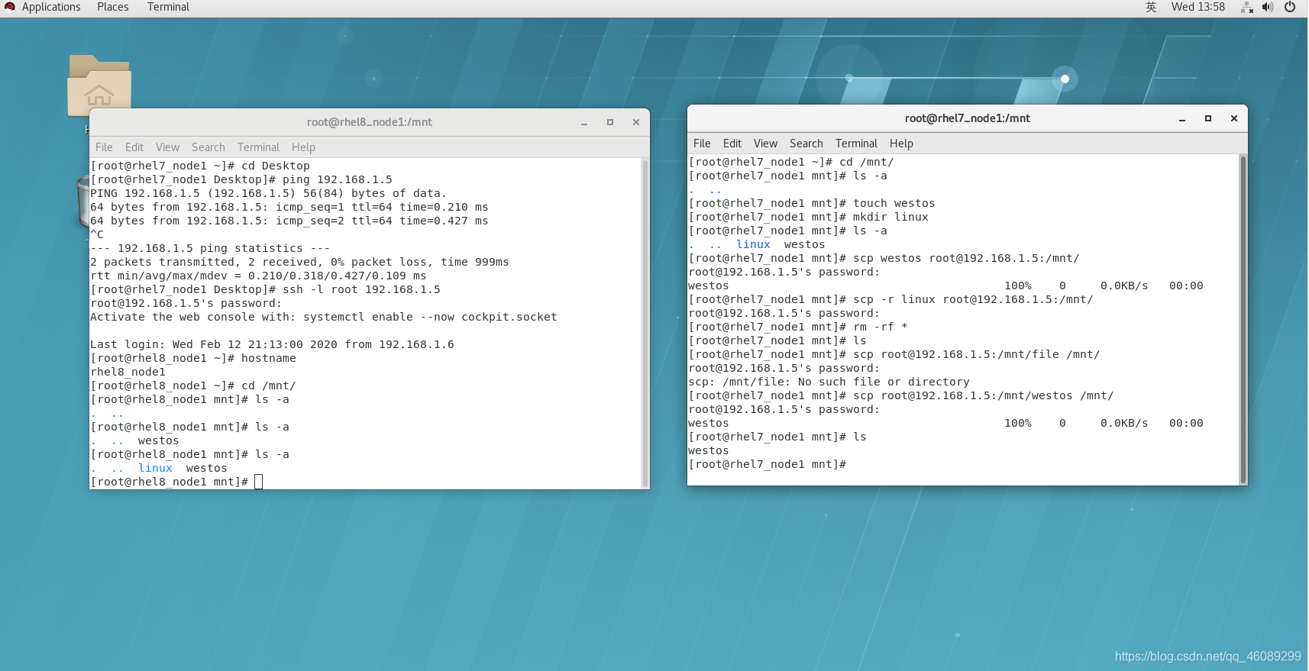Click the 'touch westos' command line
The height and width of the screenshot is (671, 1309).
pyautogui.click(x=812, y=203)
